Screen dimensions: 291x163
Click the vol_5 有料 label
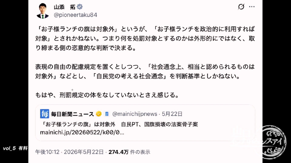(15, 148)
